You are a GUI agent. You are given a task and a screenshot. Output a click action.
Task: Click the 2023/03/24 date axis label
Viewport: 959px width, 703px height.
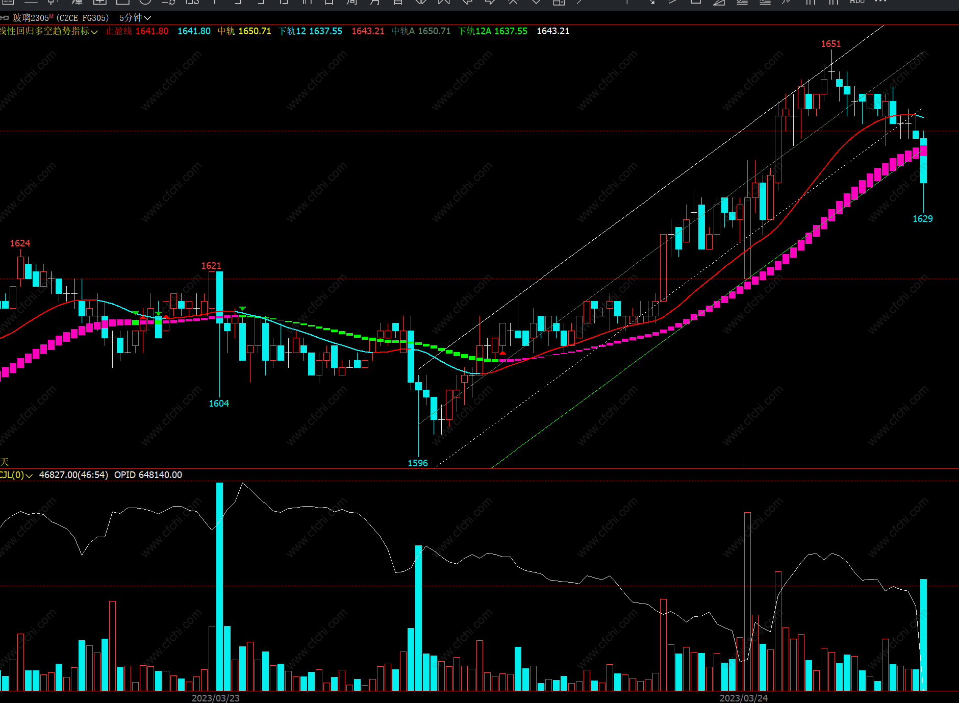click(744, 698)
